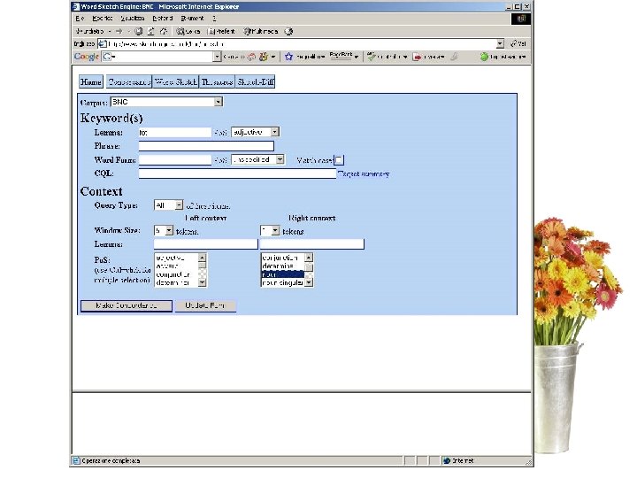Click the red send-to icon on Google toolbar
The height and width of the screenshot is (478, 637).
417,57
